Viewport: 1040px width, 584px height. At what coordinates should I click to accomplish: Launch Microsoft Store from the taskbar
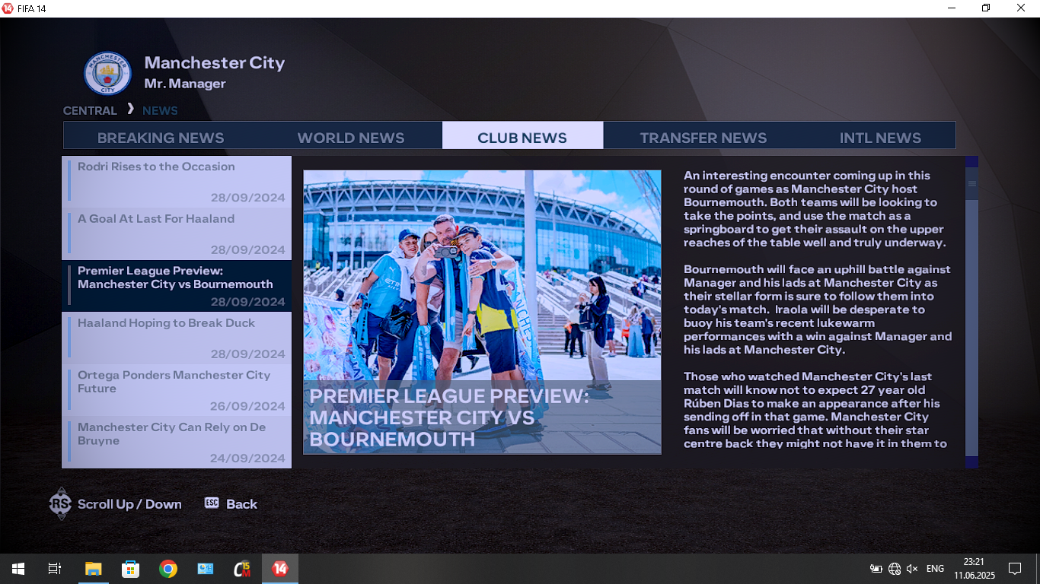coord(130,569)
